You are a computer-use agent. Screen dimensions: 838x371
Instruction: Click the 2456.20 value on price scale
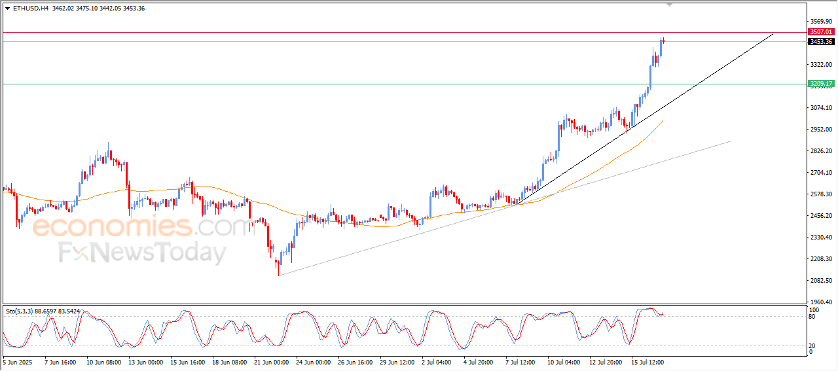(821, 216)
